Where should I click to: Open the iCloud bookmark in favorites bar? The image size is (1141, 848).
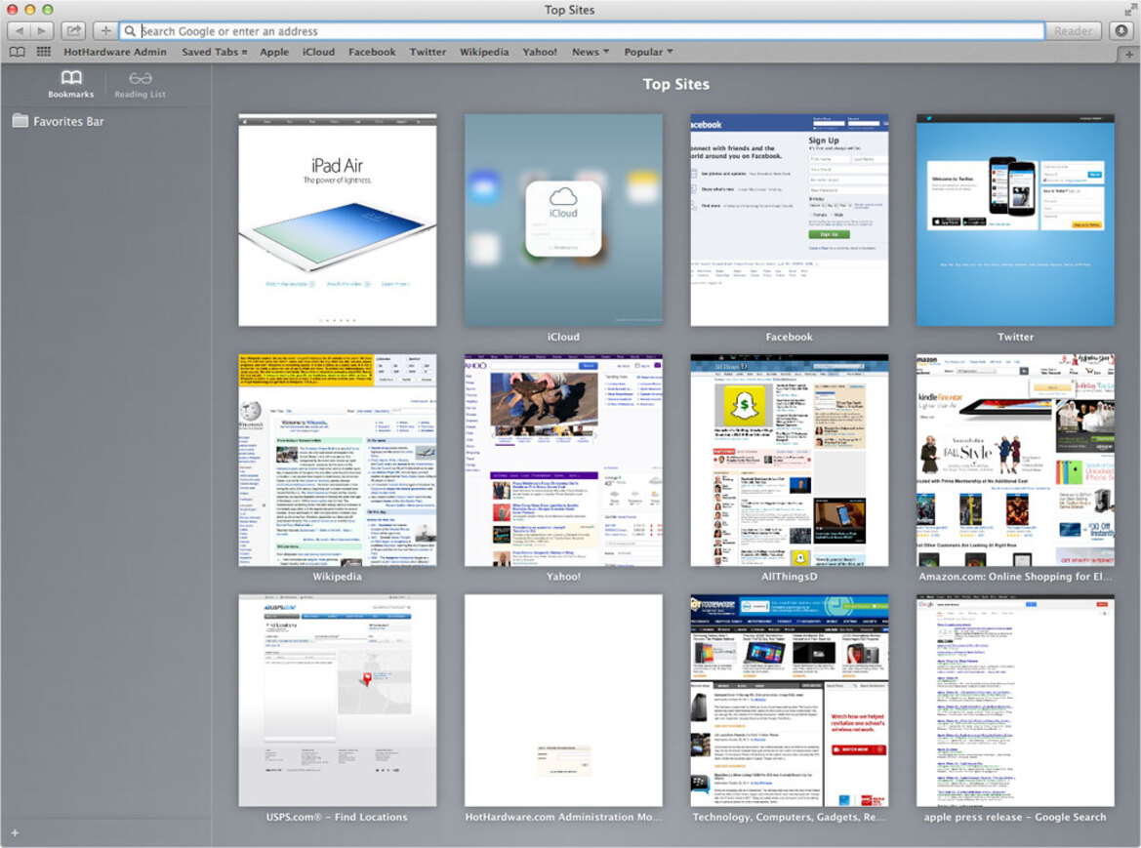tap(319, 52)
